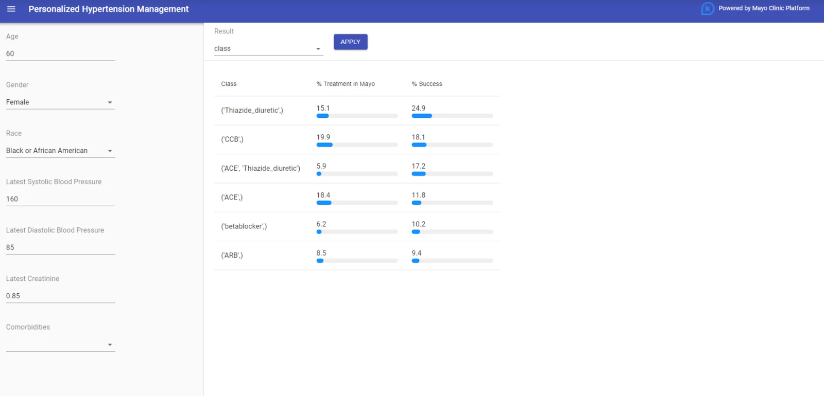Click the ('ACE', 'Thiazide_diuretic') row

pos(357,169)
